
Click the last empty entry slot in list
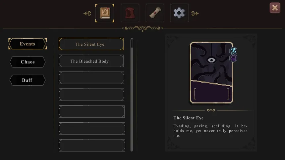tap(92, 145)
